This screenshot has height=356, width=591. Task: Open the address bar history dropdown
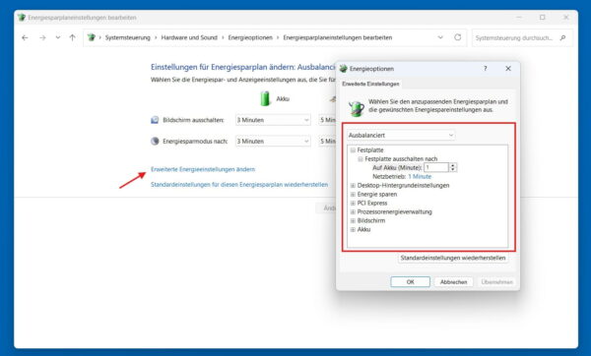[x=440, y=37]
